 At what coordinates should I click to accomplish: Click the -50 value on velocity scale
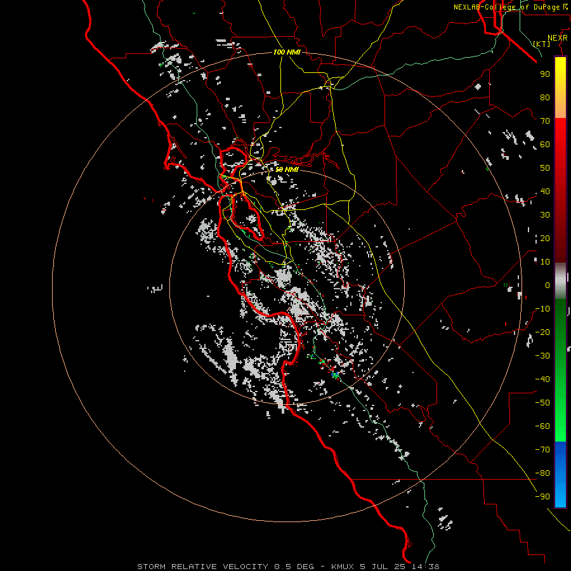pos(542,403)
